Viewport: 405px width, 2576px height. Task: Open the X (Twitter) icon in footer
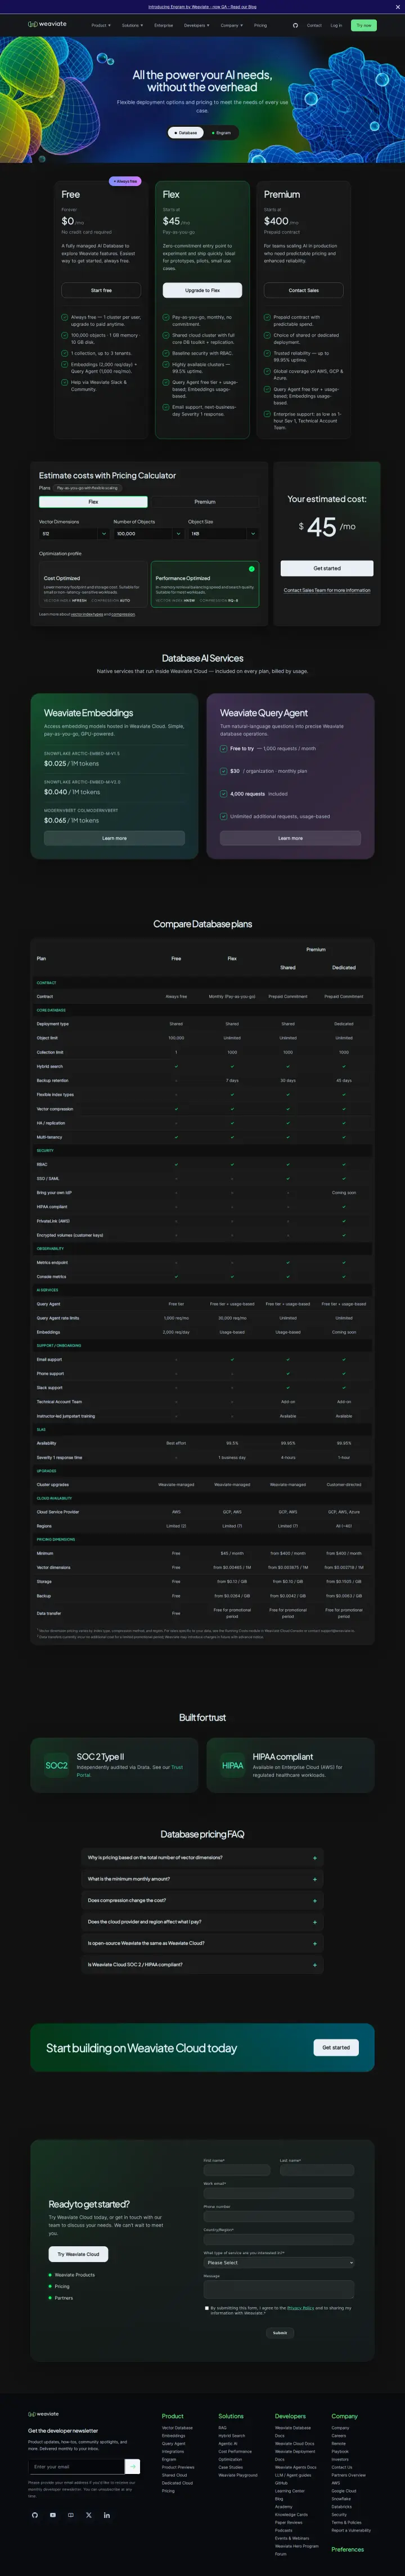point(88,2515)
